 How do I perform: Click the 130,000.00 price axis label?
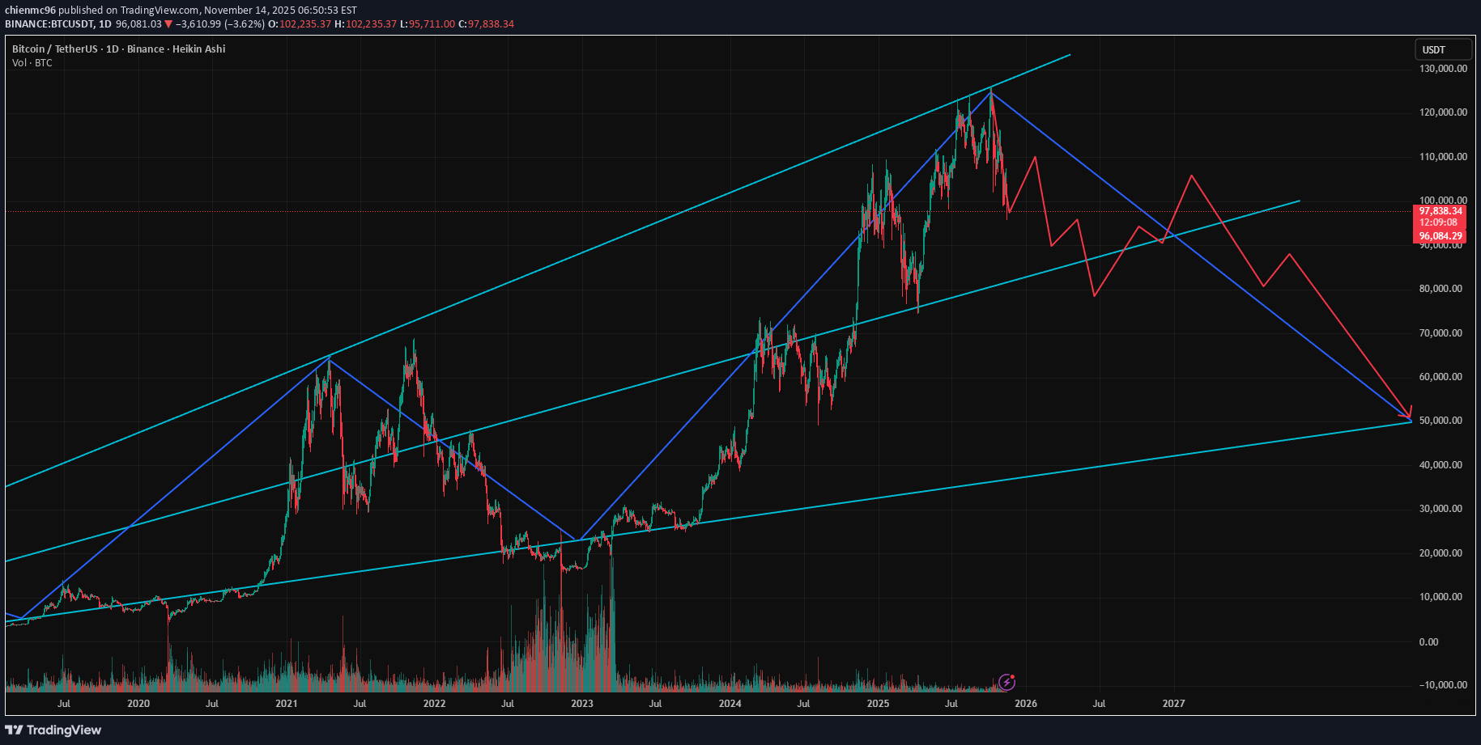coord(1443,69)
